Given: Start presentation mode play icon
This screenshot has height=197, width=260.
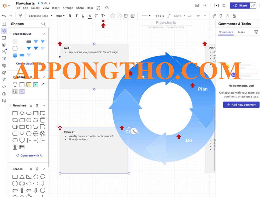Looking at the screenshot, I should pyautogui.click(x=216, y=5).
